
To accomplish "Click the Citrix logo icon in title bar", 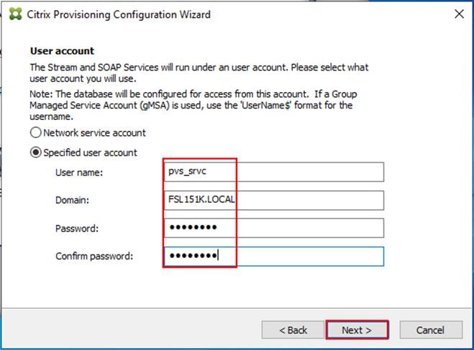I will (x=15, y=14).
